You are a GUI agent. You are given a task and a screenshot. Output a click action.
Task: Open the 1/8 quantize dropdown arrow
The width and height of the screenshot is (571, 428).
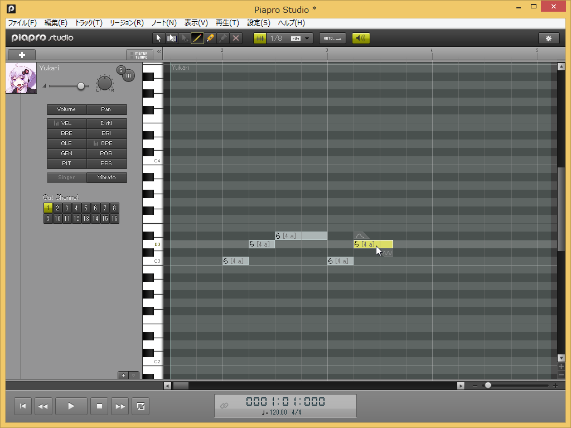point(307,39)
